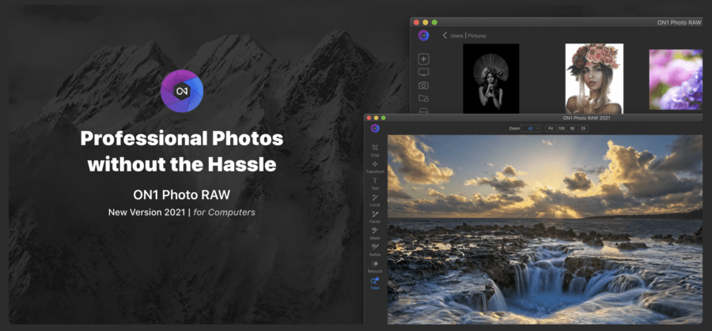The width and height of the screenshot is (712, 331).
Task: Set zoom to 50
Action: (572, 128)
